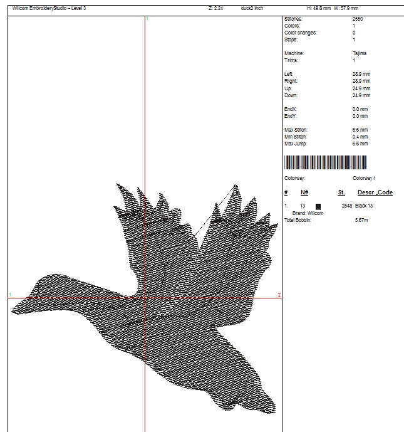Click the Total Bobbin 5.67m value
404x432 pixels.
point(361,221)
